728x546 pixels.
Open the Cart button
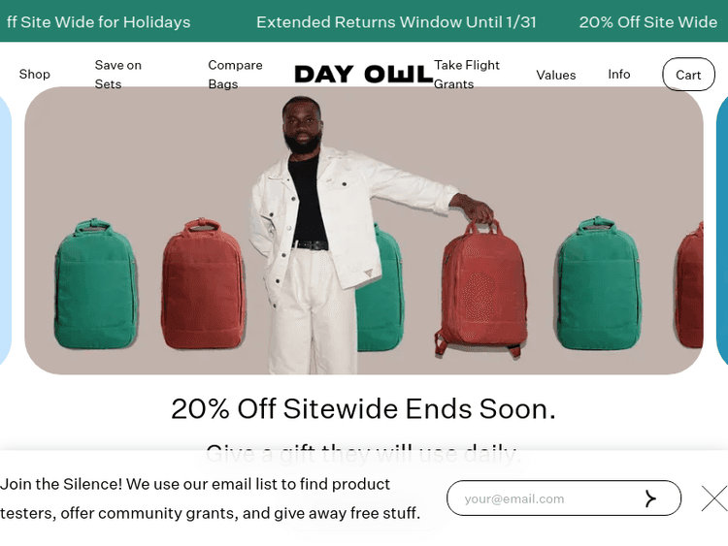click(x=688, y=75)
